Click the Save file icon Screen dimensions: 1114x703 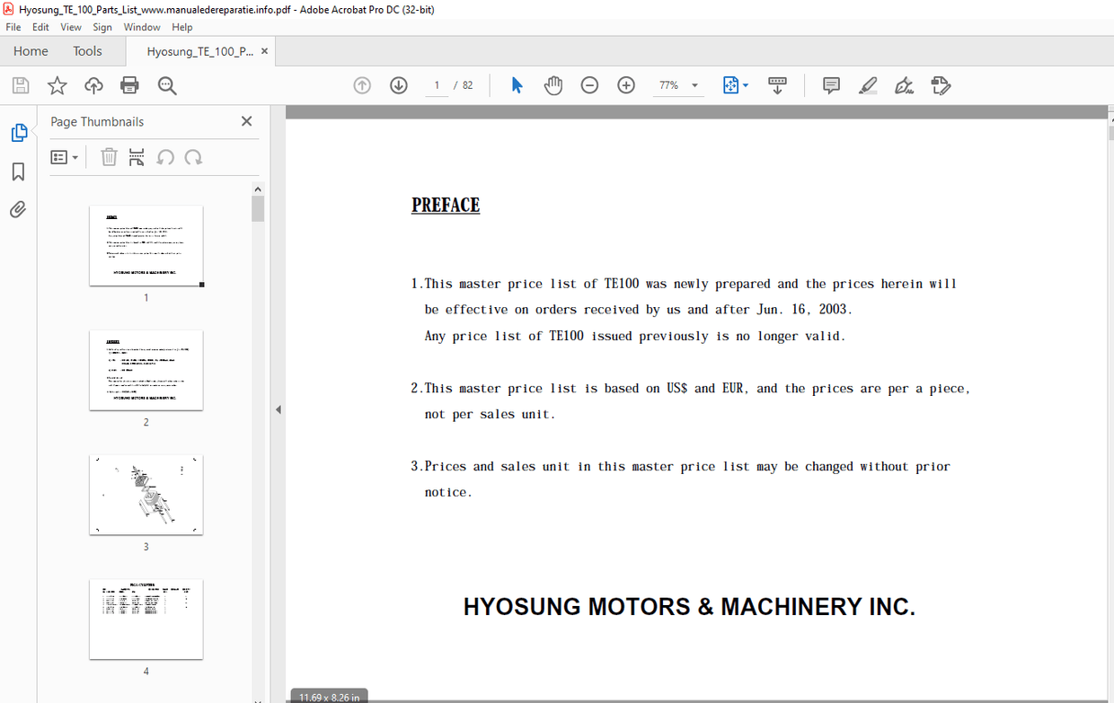pyautogui.click(x=20, y=84)
